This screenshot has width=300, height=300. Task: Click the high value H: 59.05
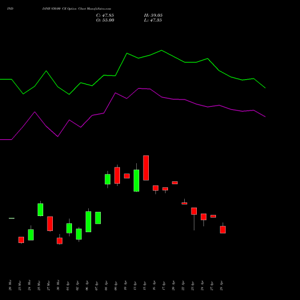153,16
